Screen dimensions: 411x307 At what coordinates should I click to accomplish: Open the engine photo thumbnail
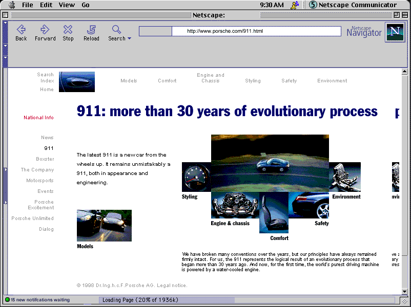tap(235, 205)
